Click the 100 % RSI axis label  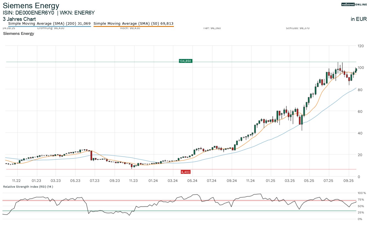click(362, 193)
